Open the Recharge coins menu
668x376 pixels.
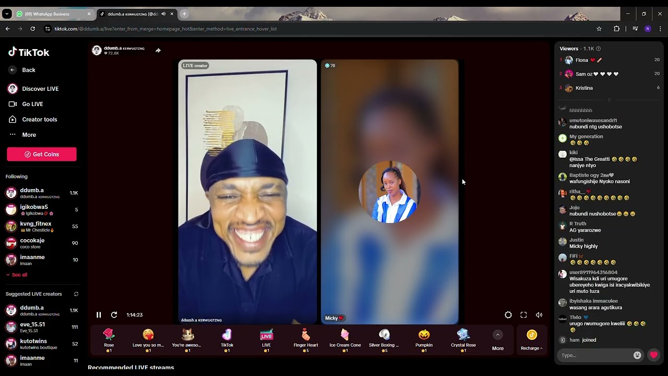click(531, 340)
